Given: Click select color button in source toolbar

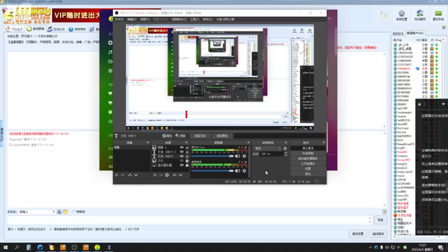Looking at the screenshot, I should pos(222,136).
